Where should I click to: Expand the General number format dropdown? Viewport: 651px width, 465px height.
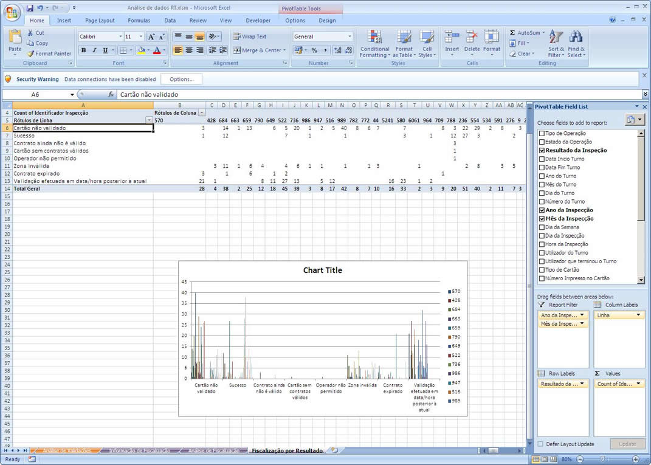click(350, 36)
